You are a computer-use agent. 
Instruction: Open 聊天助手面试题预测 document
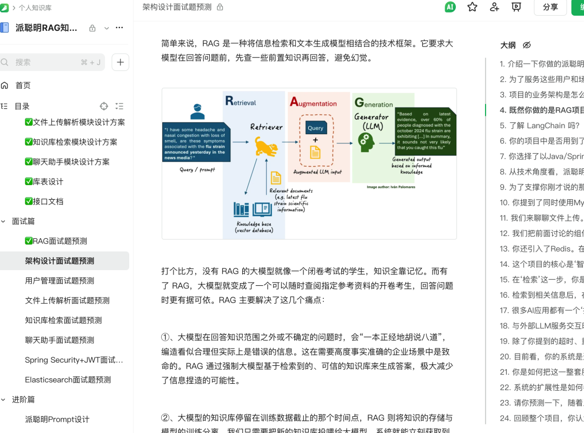(x=59, y=340)
